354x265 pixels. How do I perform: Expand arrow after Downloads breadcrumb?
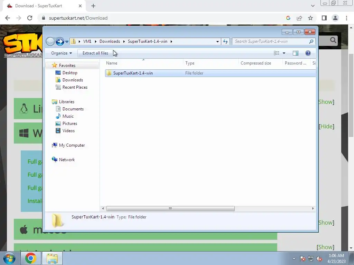click(x=124, y=41)
